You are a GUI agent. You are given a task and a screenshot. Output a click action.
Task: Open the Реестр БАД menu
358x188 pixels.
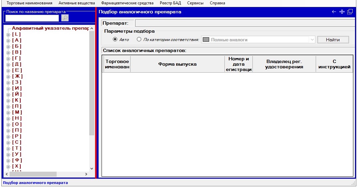[170, 3]
